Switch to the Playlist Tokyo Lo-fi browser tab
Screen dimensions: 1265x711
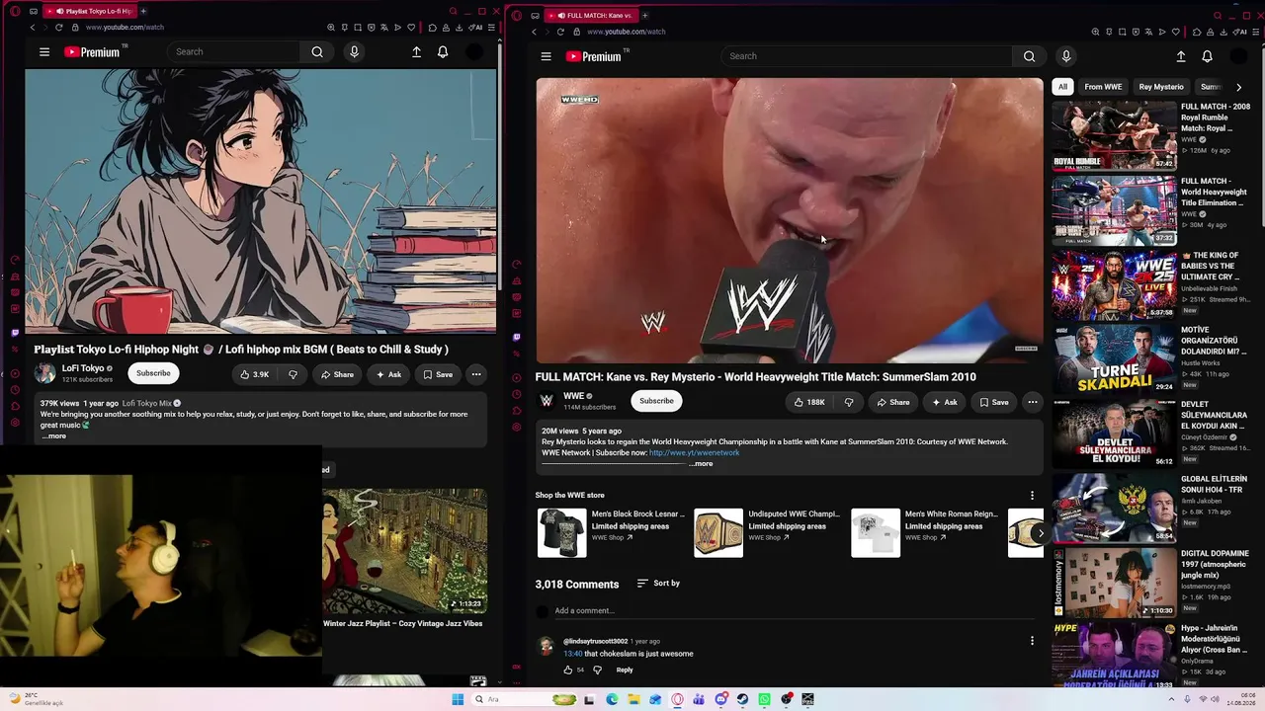click(x=89, y=11)
